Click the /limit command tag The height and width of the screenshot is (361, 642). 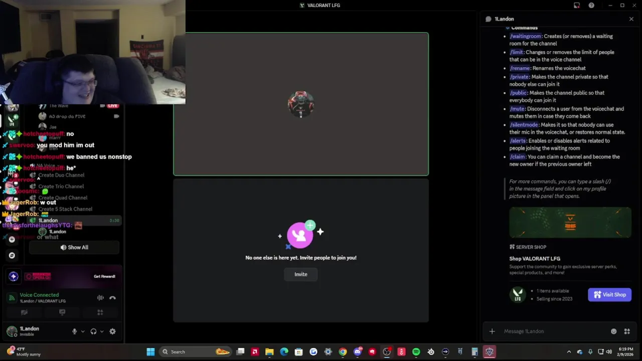[x=517, y=52]
